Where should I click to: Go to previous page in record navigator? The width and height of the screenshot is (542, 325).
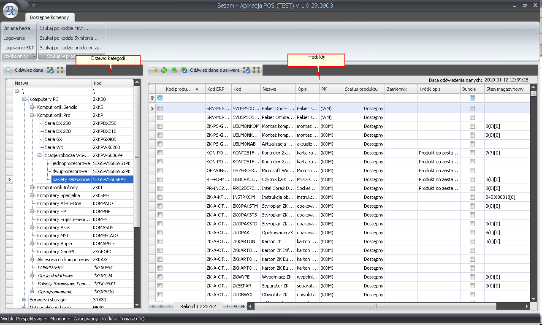click(x=161, y=306)
